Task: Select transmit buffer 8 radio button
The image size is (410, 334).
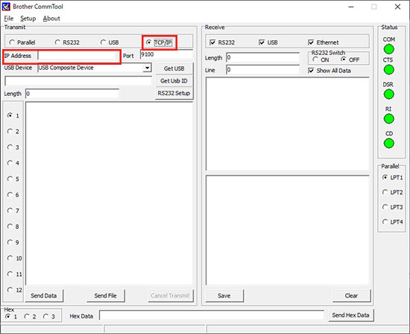Action: 10,226
